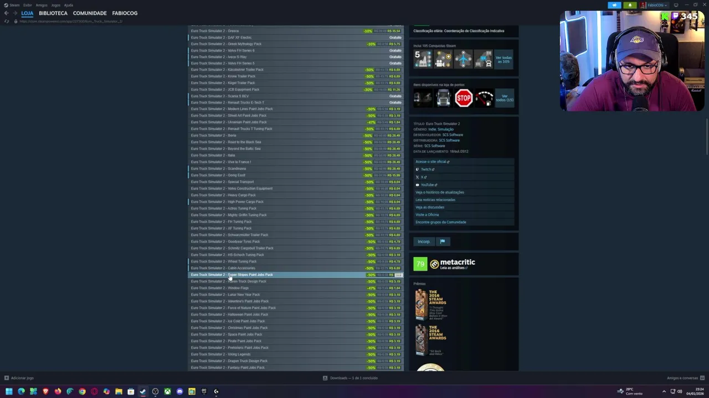
Task: Click the Simulação genre link
Action: click(x=445, y=129)
